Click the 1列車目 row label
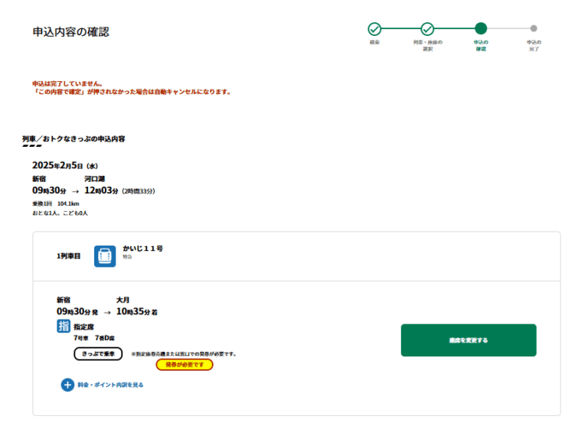 (68, 256)
